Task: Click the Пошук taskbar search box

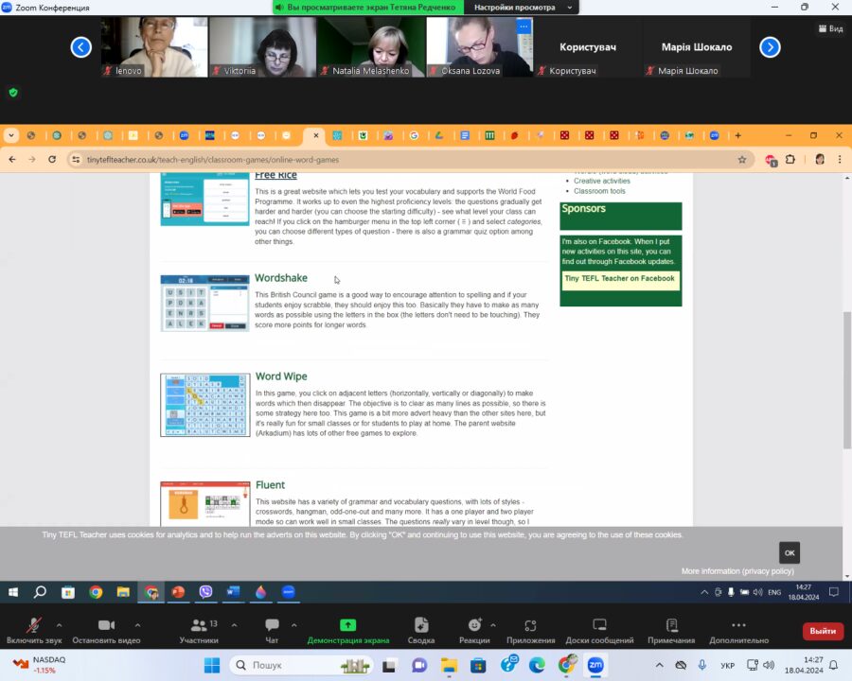Action: pos(302,665)
